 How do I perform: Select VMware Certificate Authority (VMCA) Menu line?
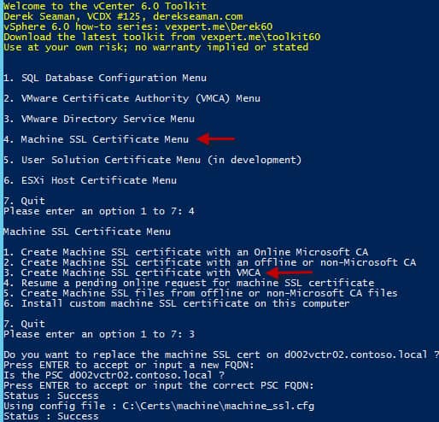coord(132,98)
